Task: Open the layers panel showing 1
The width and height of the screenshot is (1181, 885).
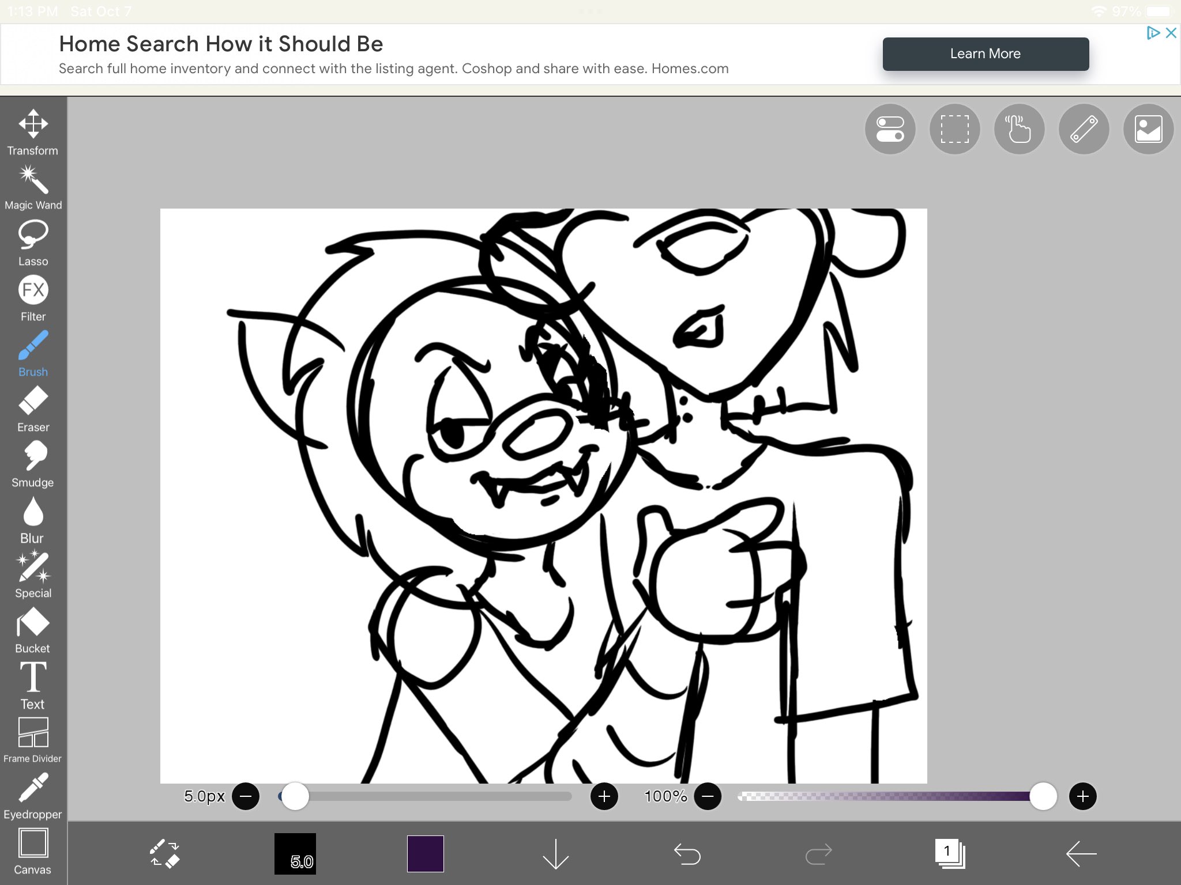Action: 949,854
